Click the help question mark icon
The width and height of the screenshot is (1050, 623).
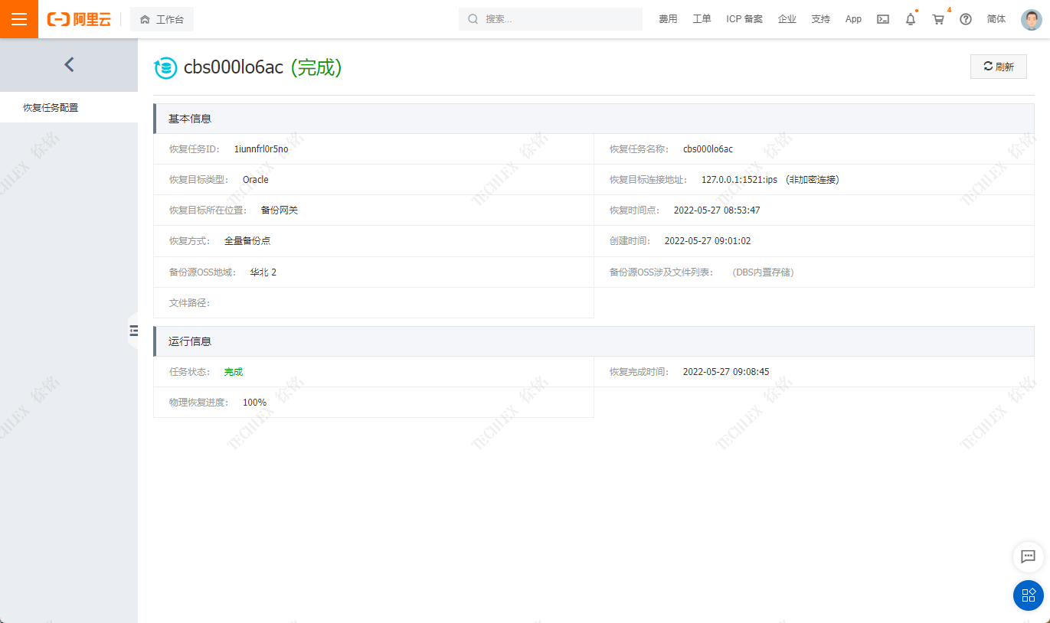(966, 19)
